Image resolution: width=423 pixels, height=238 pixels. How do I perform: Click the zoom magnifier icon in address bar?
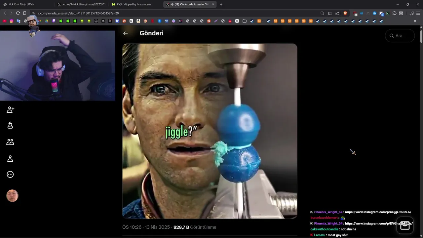pos(322,13)
